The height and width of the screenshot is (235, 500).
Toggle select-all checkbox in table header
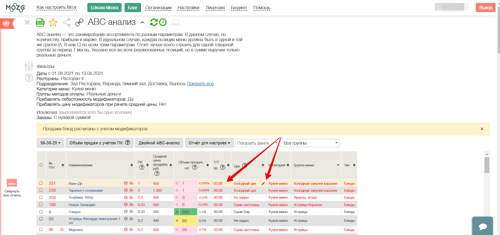pos(41,165)
